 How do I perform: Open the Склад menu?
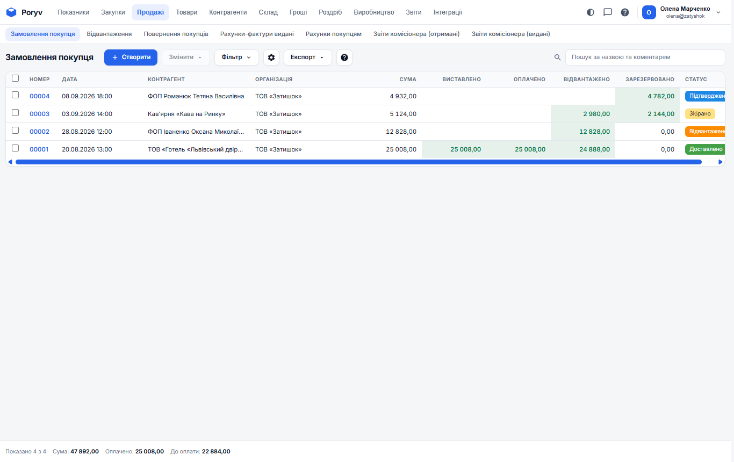point(268,12)
